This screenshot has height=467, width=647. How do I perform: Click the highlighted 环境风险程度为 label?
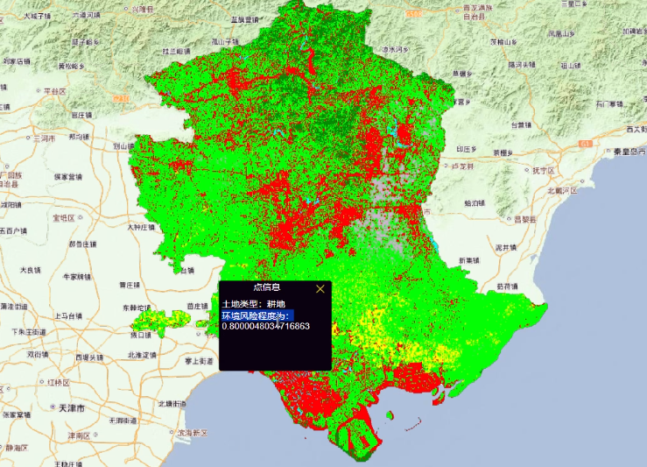(x=257, y=315)
